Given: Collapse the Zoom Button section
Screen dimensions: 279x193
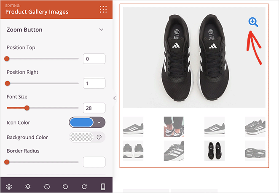Looking at the screenshot, I should click(101, 30).
